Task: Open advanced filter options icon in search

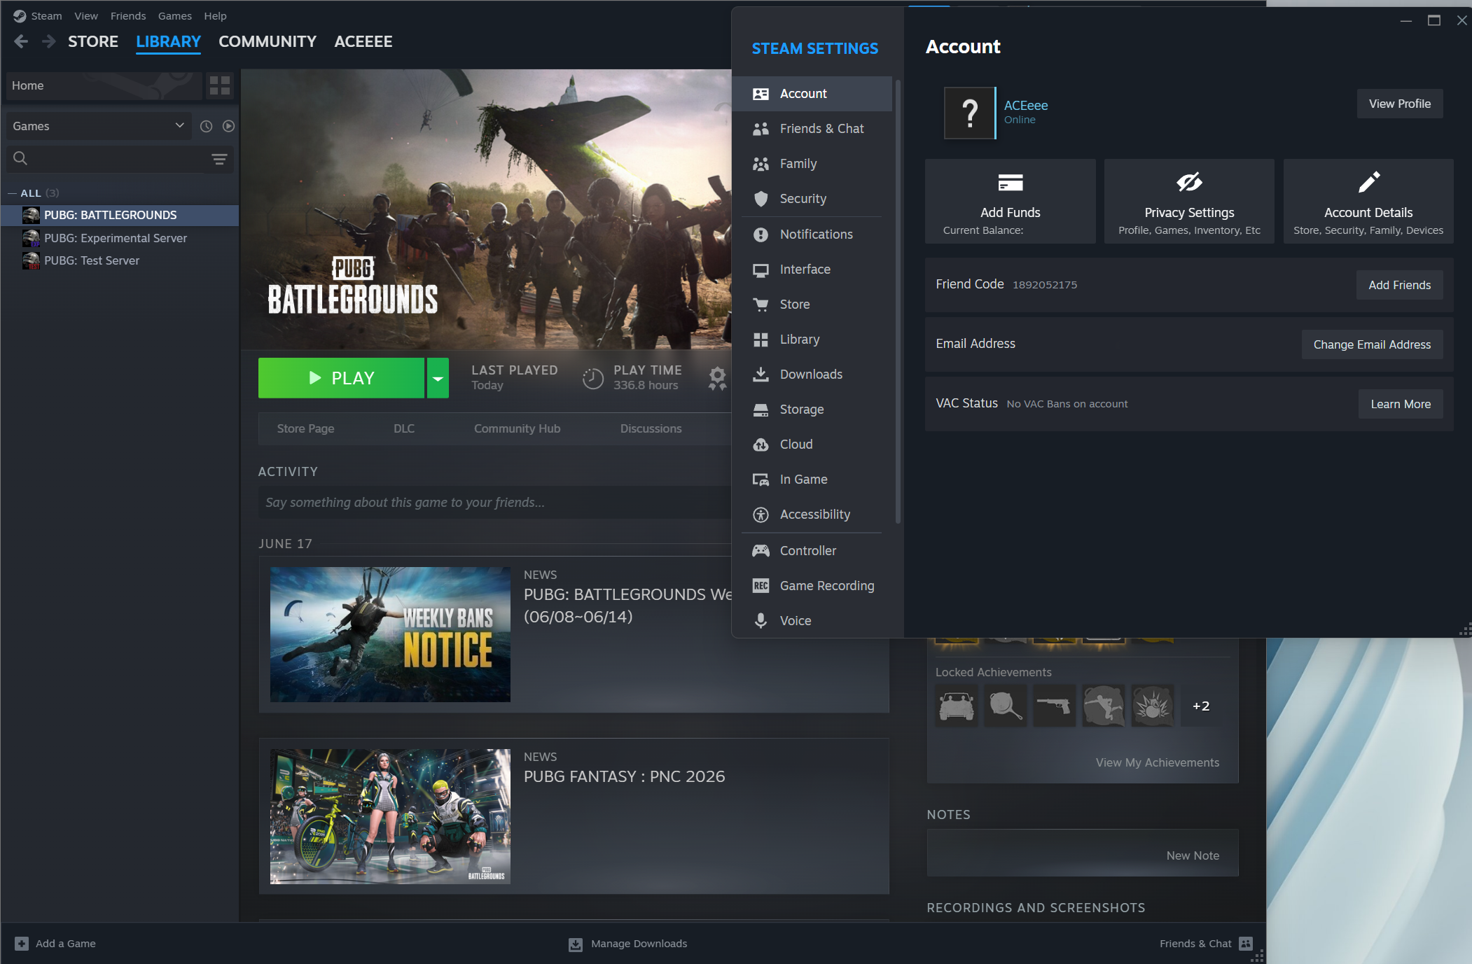Action: pos(219,159)
